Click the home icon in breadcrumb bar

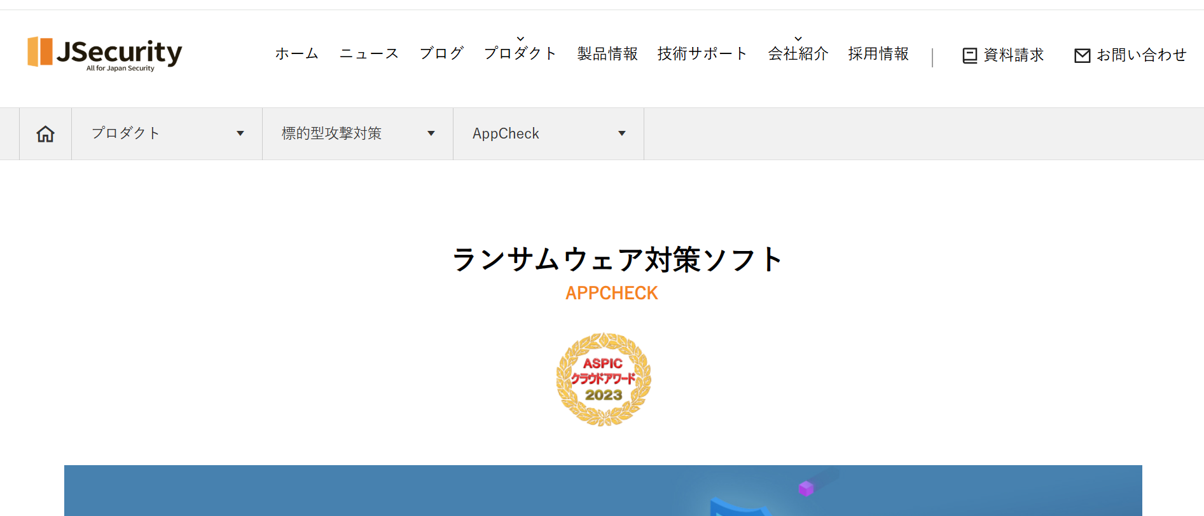tap(45, 134)
